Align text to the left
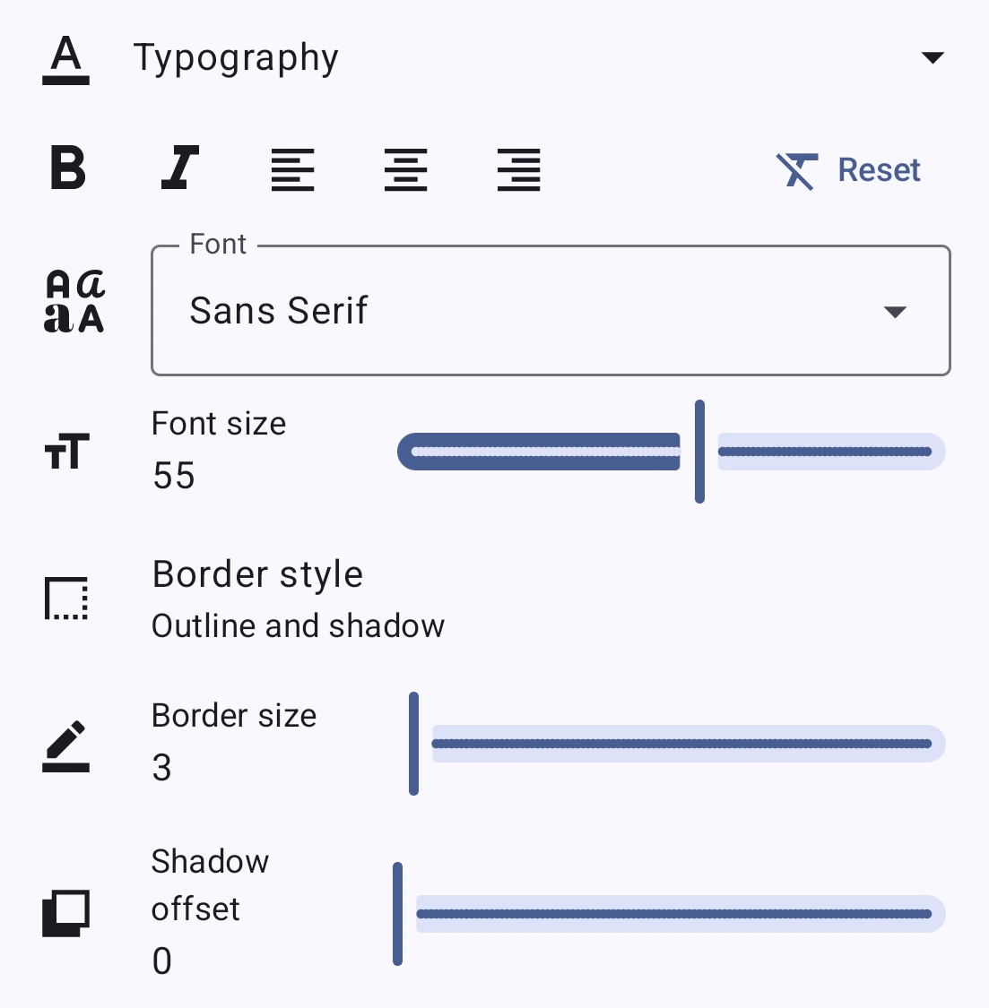This screenshot has width=989, height=1008. (x=292, y=169)
